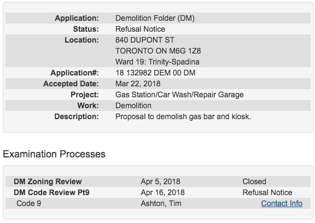Click the 840 DUPONT ST address line
Screen dimensions: 315x223
click(x=145, y=40)
